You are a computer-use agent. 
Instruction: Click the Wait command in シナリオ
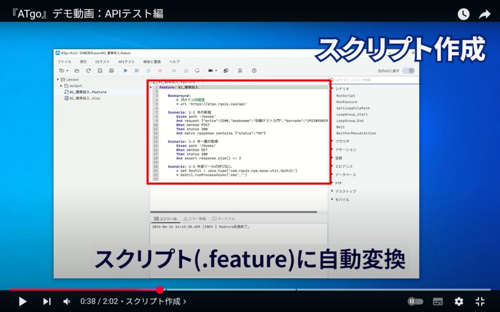coord(340,127)
